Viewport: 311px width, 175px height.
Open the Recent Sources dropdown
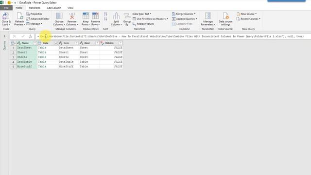click(x=248, y=19)
